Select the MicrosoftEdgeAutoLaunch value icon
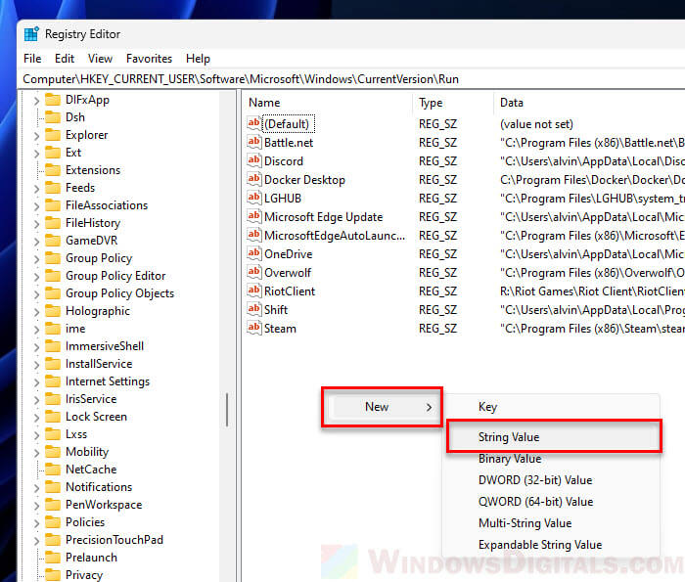This screenshot has height=582, width=685. click(253, 236)
